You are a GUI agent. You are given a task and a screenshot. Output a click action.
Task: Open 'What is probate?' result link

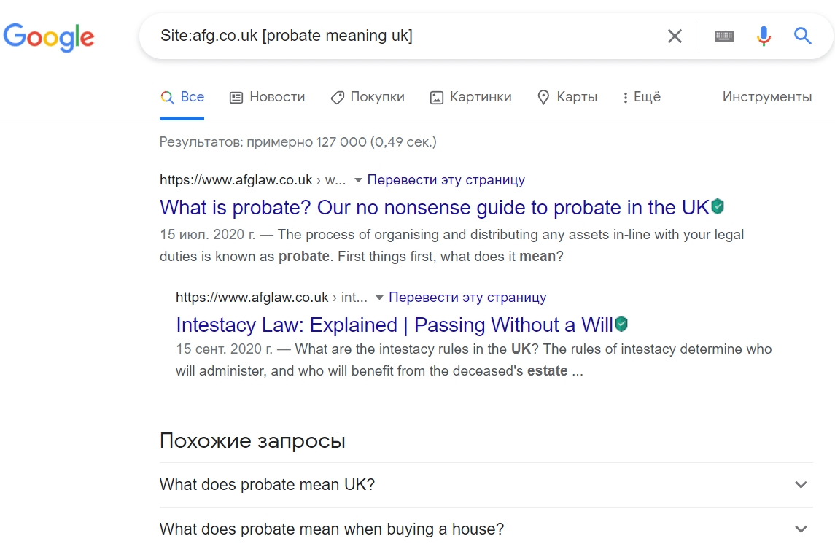click(x=434, y=208)
